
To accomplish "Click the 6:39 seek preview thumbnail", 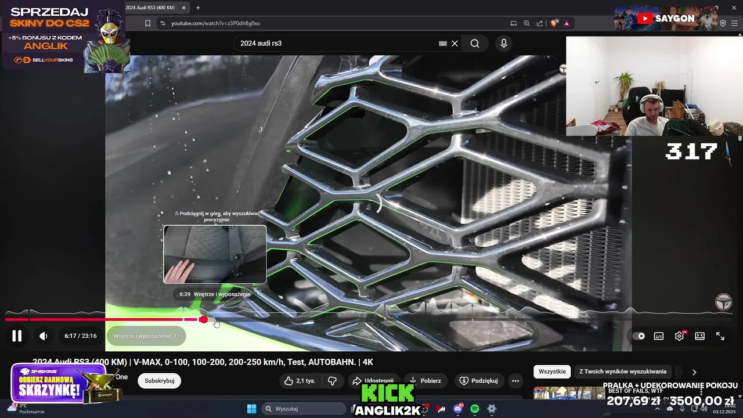I will pyautogui.click(x=215, y=254).
